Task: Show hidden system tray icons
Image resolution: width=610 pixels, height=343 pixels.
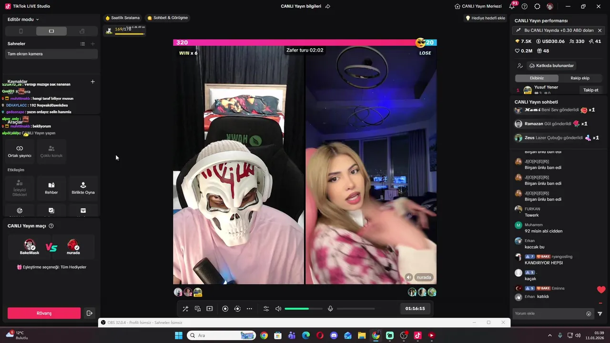Action: click(x=549, y=335)
